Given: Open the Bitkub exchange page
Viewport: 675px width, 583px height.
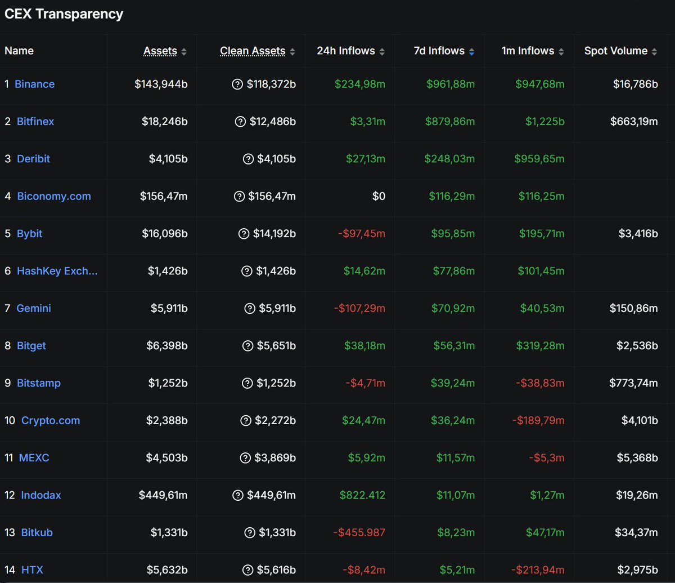Looking at the screenshot, I should pos(37,532).
